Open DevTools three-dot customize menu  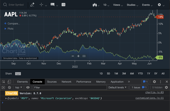tap(160, 82)
